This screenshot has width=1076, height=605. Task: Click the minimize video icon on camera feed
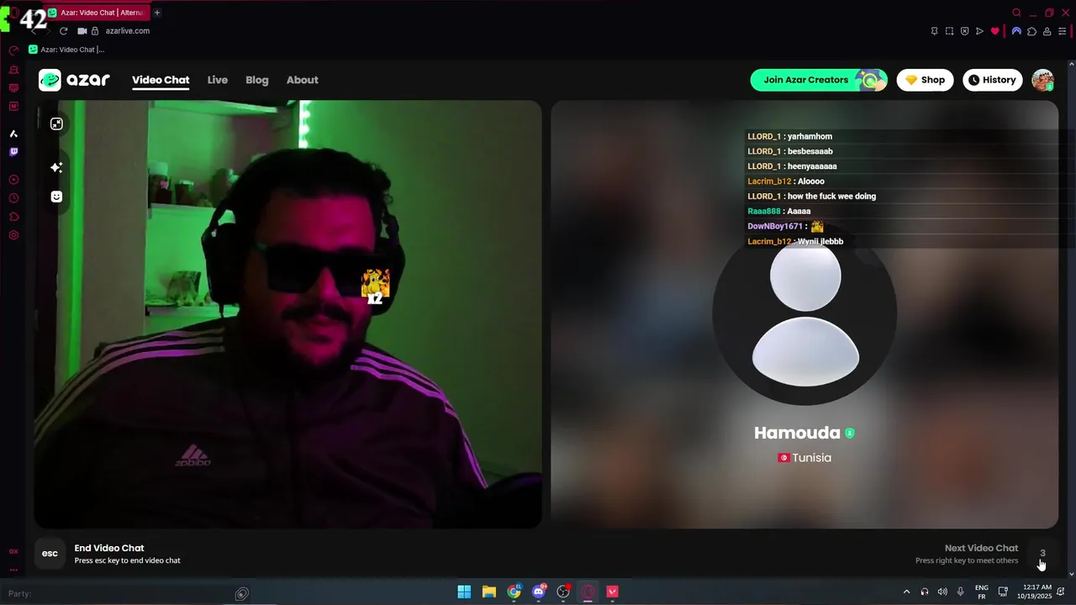pos(56,124)
